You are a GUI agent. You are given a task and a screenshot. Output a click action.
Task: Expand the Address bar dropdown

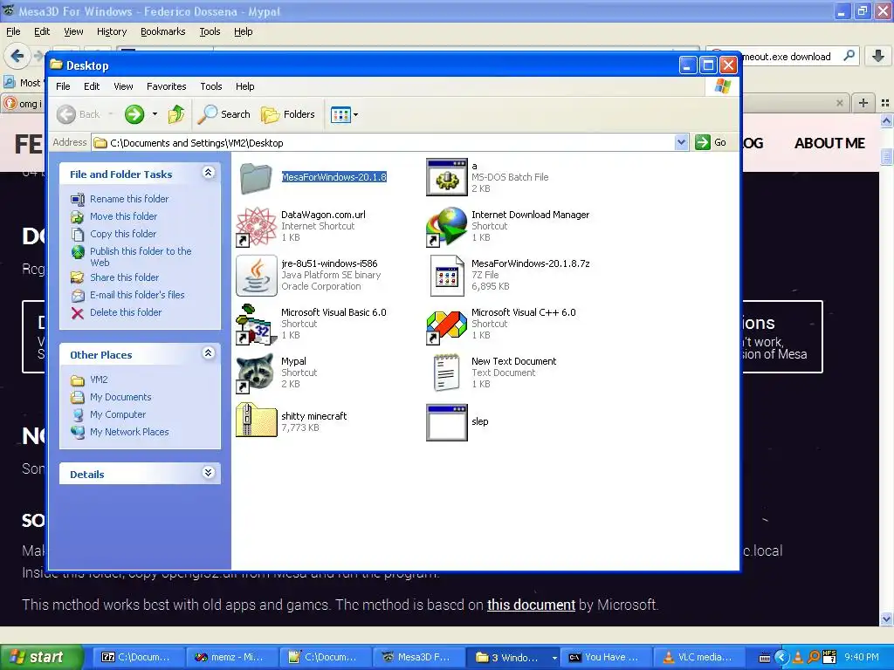click(x=681, y=142)
